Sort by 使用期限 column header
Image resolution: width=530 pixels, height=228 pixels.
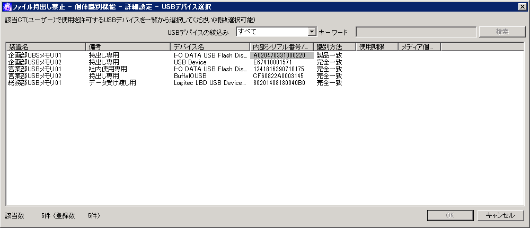click(x=376, y=46)
